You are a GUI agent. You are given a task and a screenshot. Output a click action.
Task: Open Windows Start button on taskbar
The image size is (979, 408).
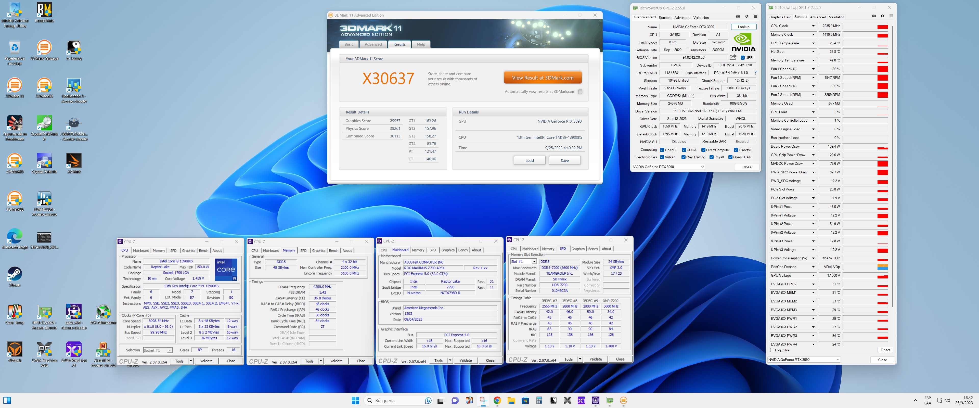[355, 400]
